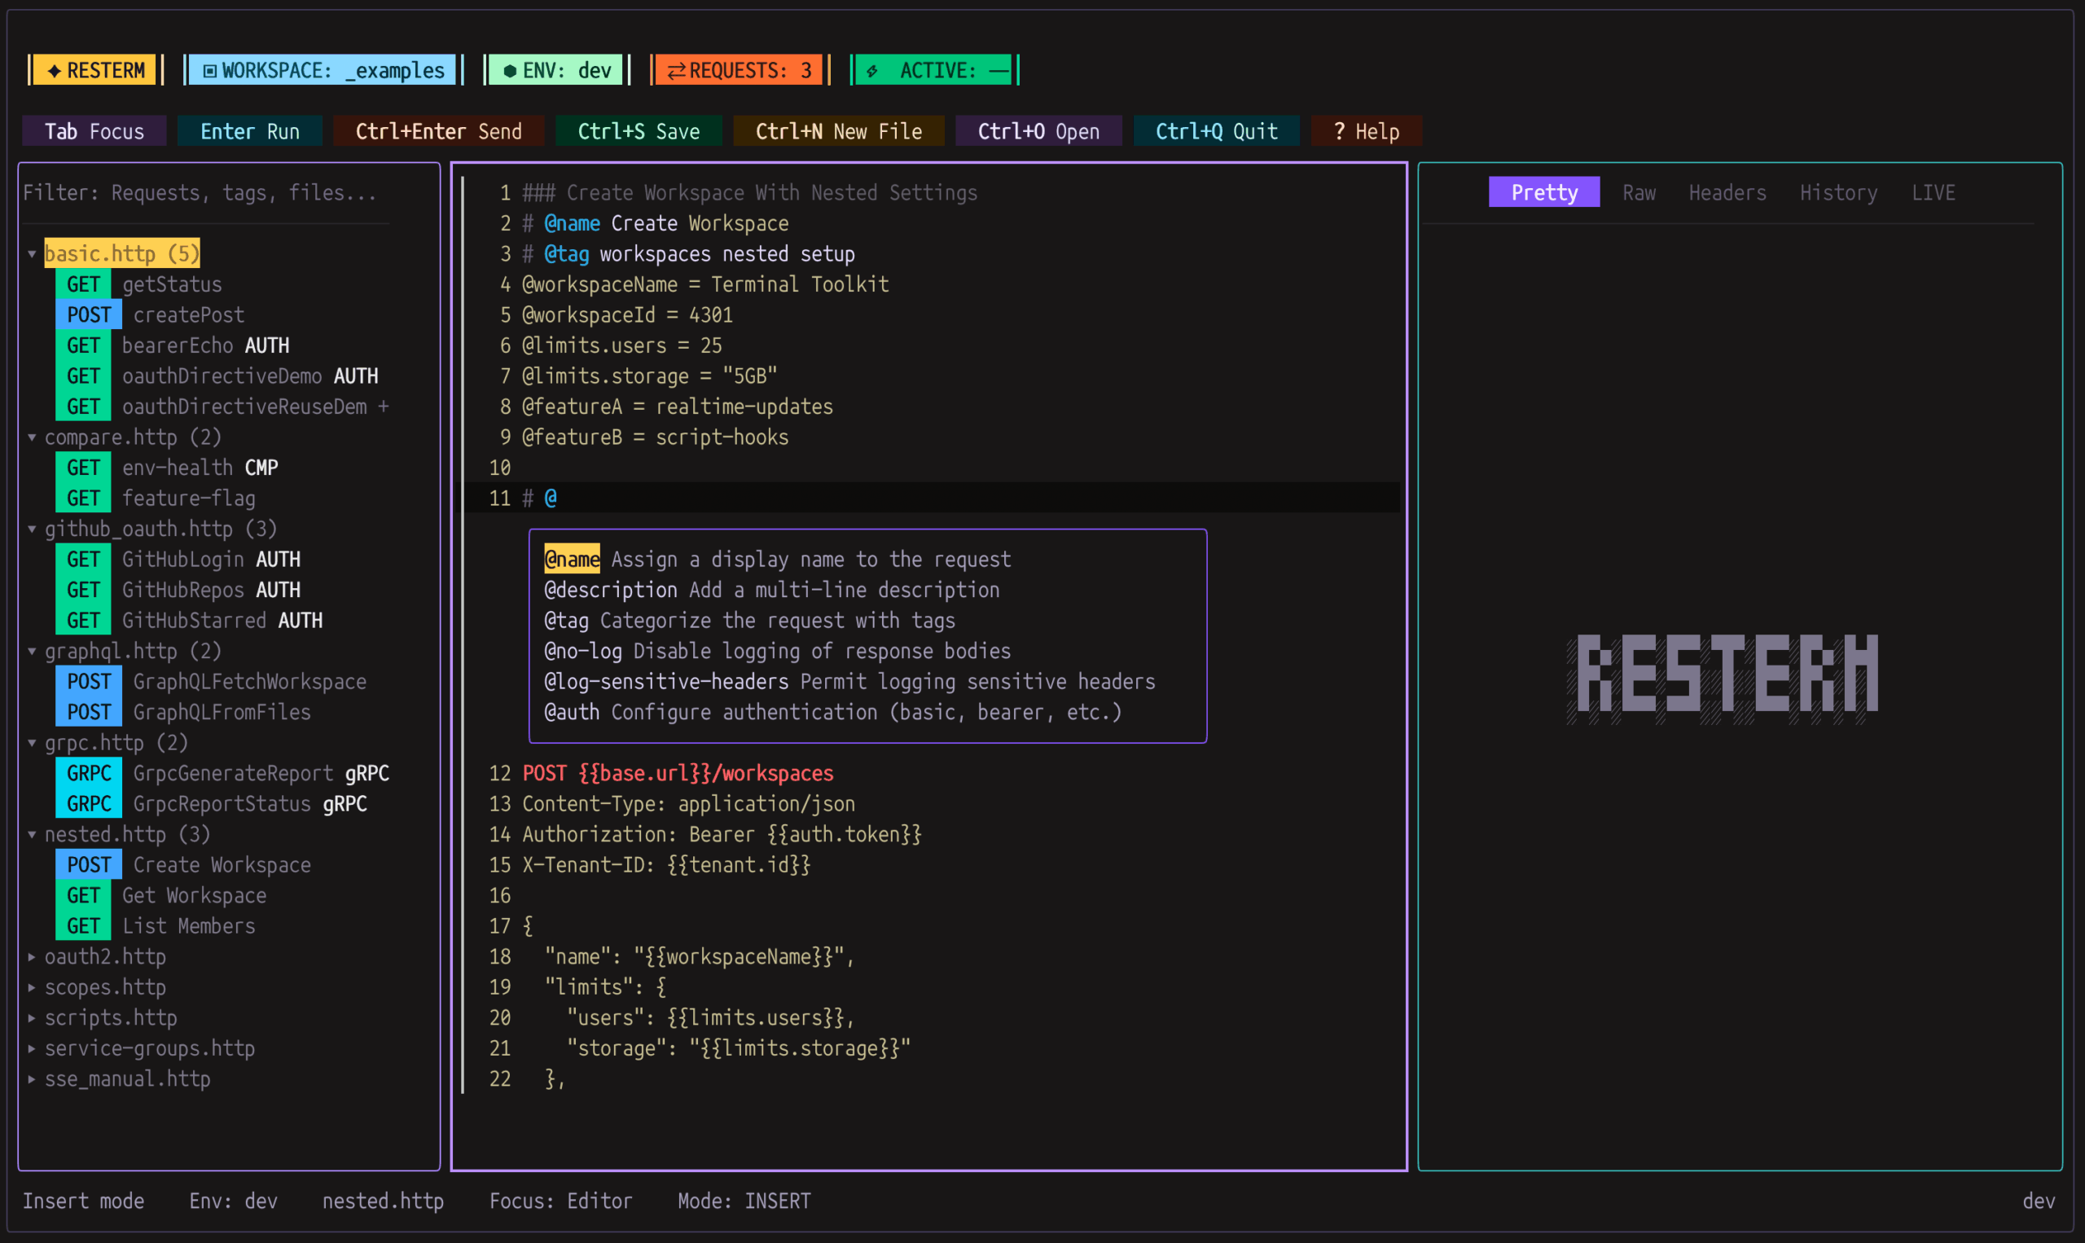Select GET badge for getStatus
Image resolution: width=2085 pixels, height=1243 pixels.
point(83,285)
